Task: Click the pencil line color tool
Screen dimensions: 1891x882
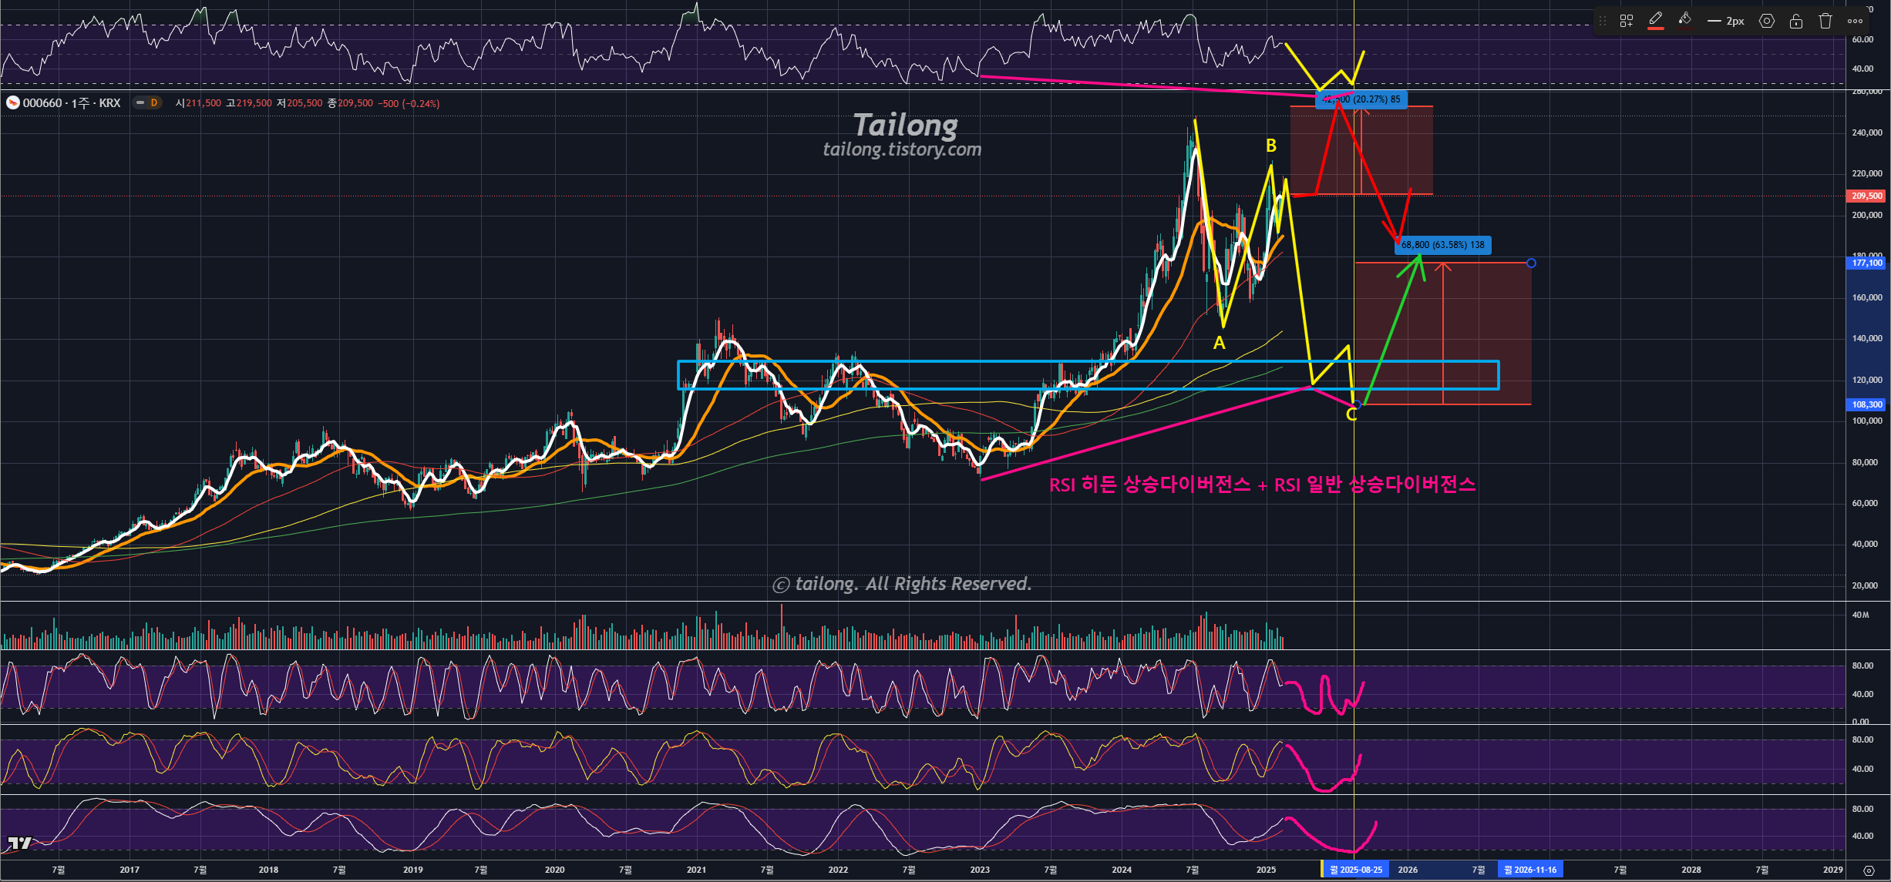Action: pos(1655,19)
